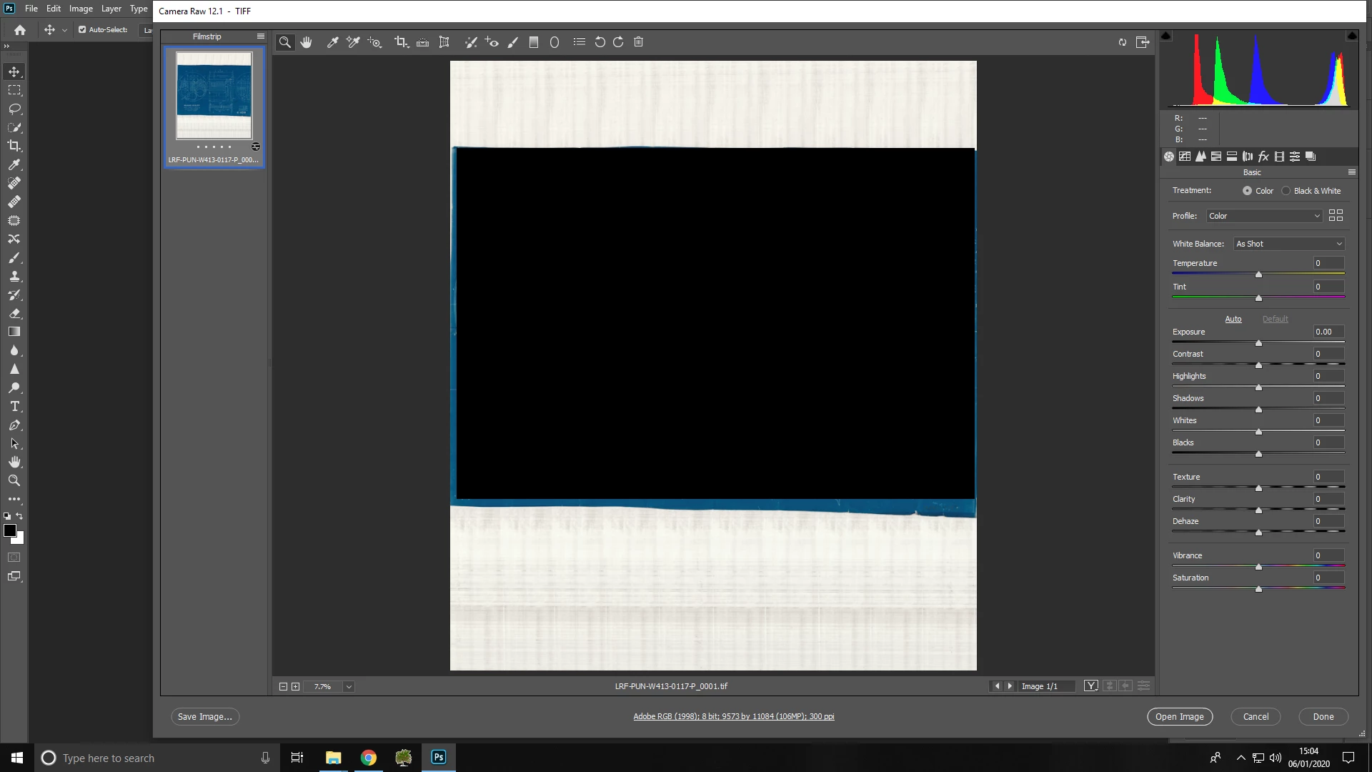Open the Image menu
Screen dimensions: 1372x772
pyautogui.click(x=81, y=9)
